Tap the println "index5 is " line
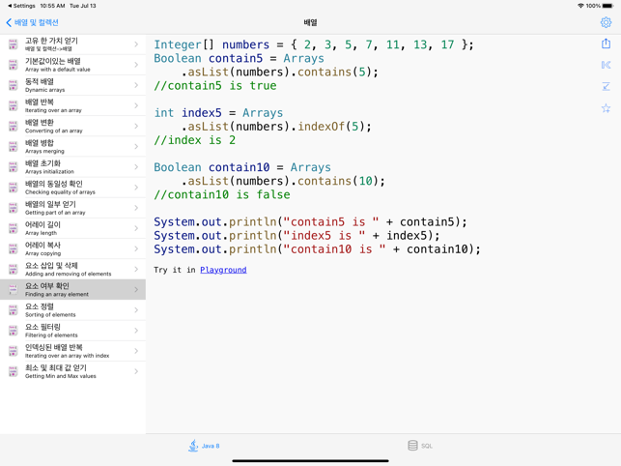This screenshot has width=621, height=466. [x=296, y=236]
